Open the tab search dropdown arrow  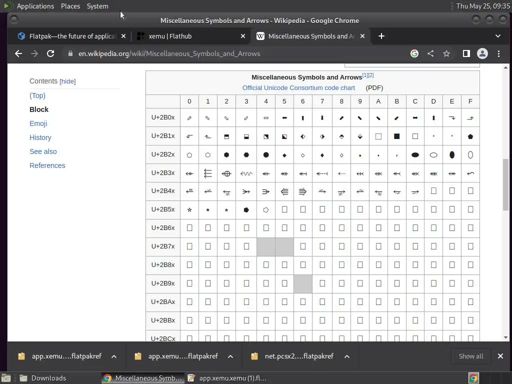498,36
